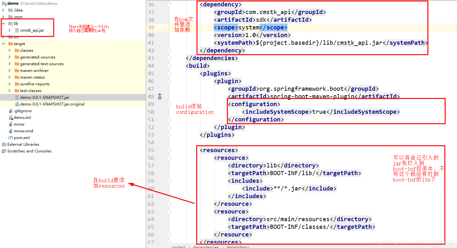This screenshot has width=457, height=248.
Task: Fold the resources block at line 55
Action: [169, 150]
